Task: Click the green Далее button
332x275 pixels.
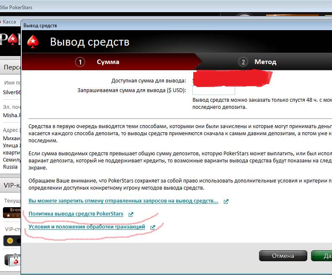Action: [322, 256]
